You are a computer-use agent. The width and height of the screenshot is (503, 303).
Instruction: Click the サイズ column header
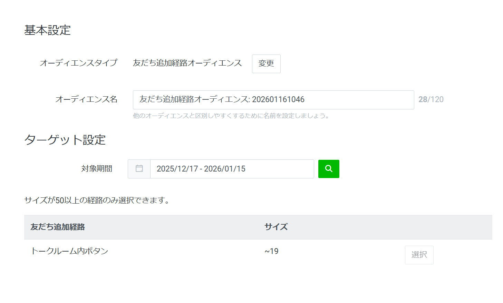(x=276, y=227)
